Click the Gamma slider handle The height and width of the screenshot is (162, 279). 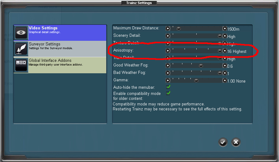[196, 80]
